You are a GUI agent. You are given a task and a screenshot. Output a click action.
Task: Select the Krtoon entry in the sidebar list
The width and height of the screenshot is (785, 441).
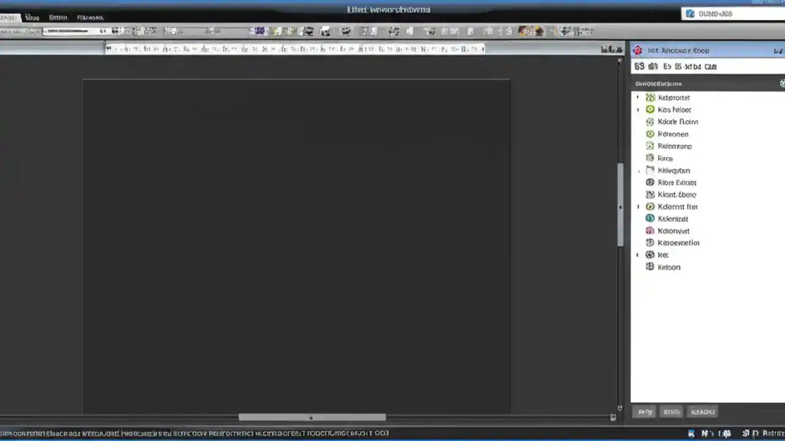(x=668, y=267)
